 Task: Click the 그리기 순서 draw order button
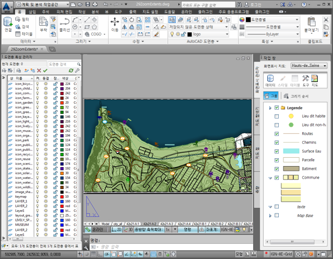pyautogui.click(x=295, y=96)
